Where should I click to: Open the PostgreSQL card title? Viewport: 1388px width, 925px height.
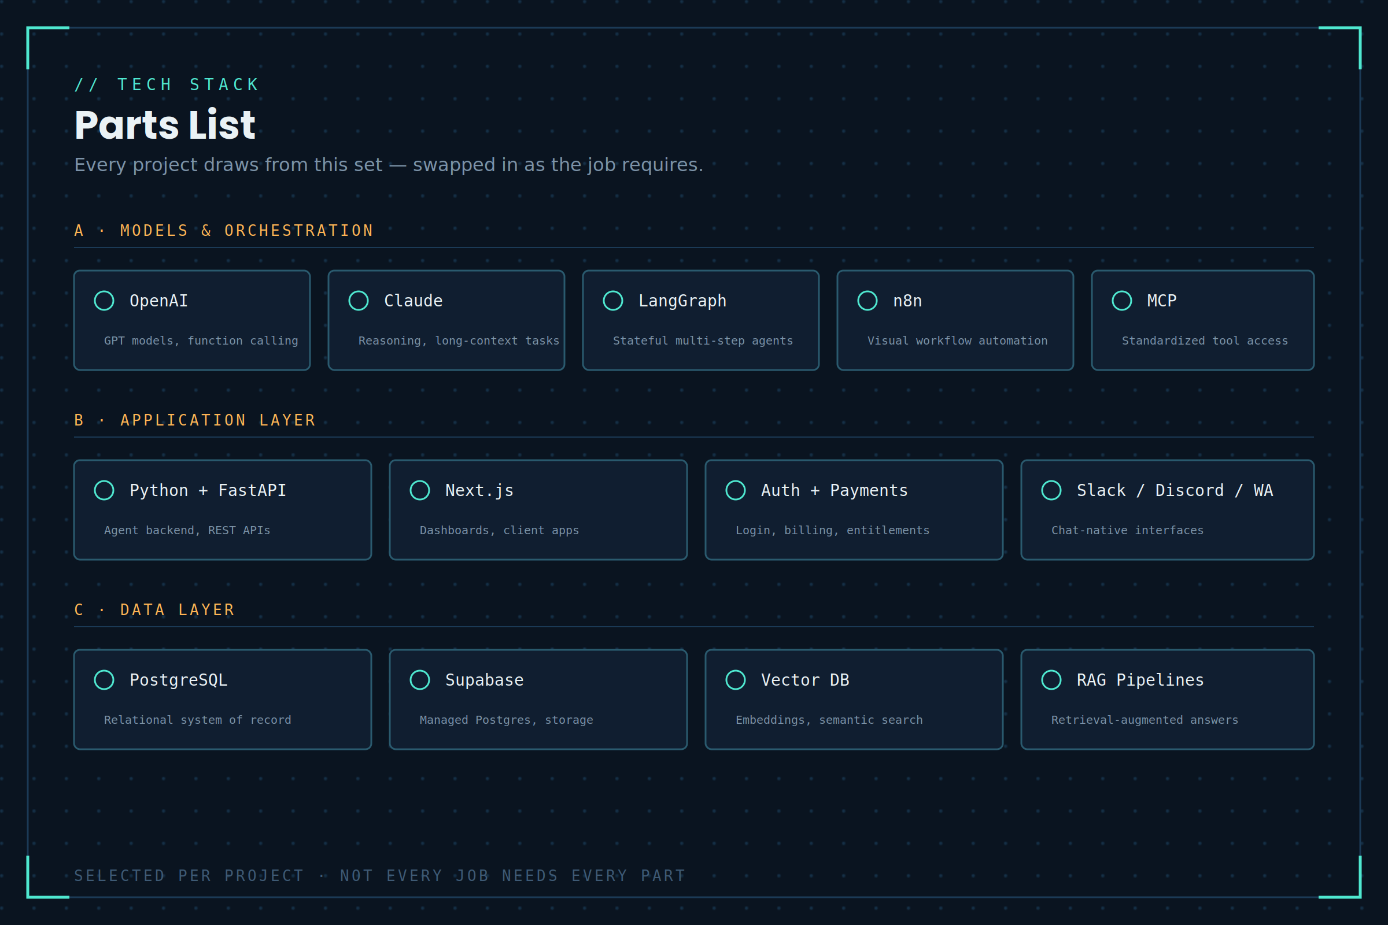(x=178, y=680)
